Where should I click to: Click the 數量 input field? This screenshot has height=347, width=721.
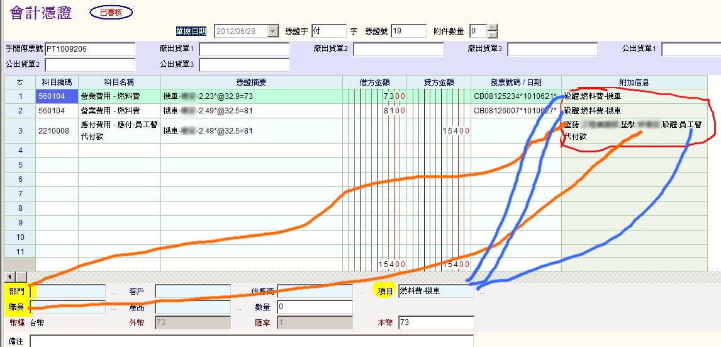[314, 307]
